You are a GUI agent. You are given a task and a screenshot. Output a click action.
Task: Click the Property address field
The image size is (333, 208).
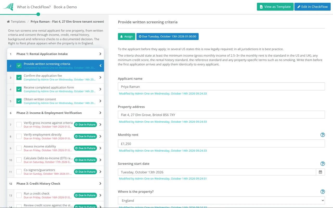[221, 115]
